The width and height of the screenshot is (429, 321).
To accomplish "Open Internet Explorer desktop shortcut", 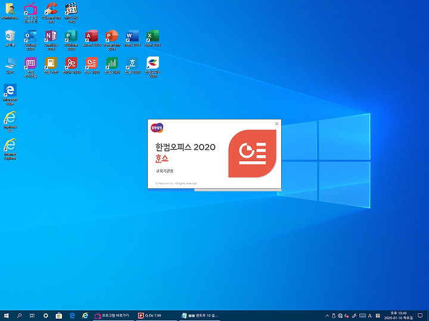I will (x=10, y=149).
